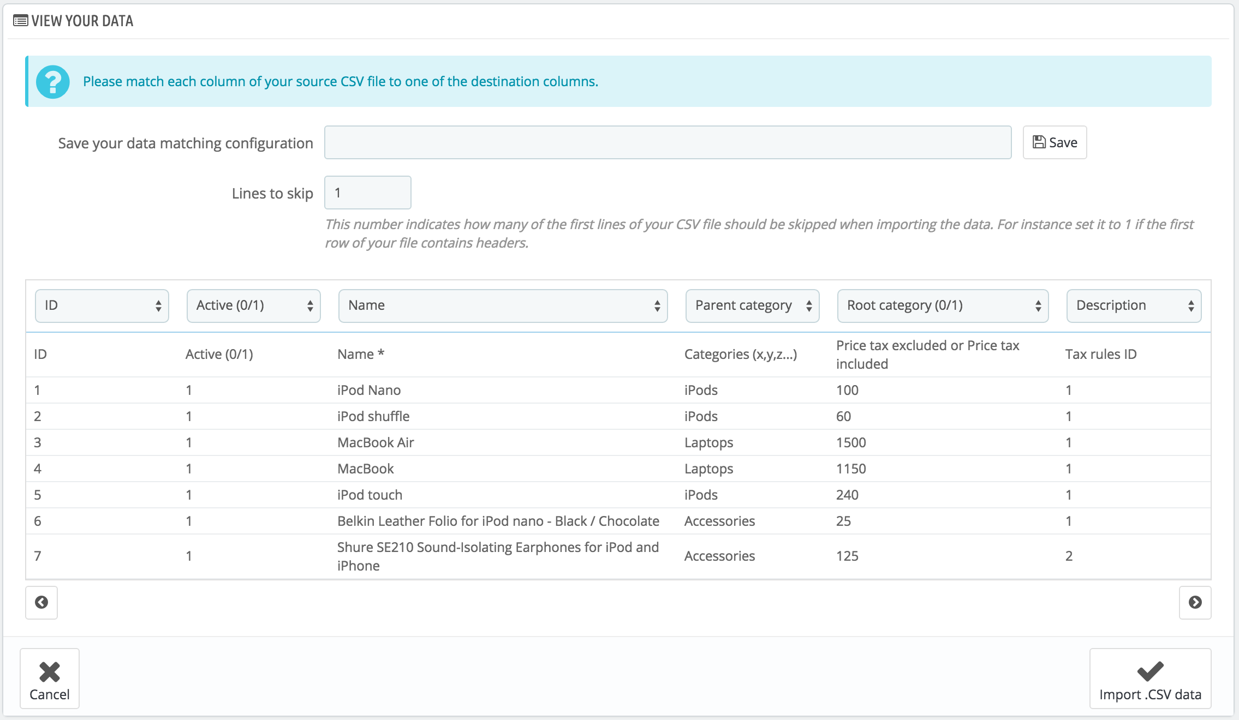Open the Active (0/1) column dropdown
1239x720 pixels.
point(253,305)
